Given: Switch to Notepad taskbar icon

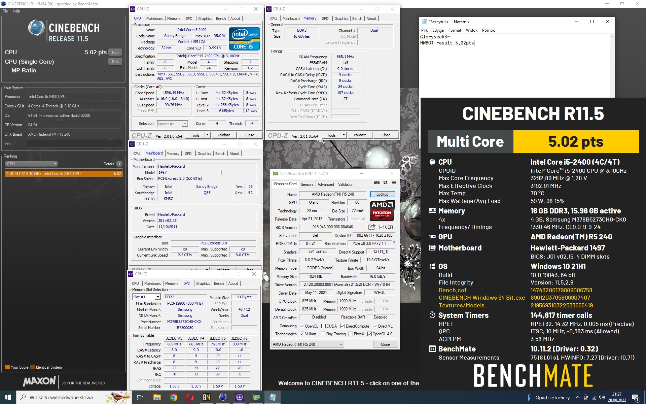Looking at the screenshot, I should tap(273, 397).
